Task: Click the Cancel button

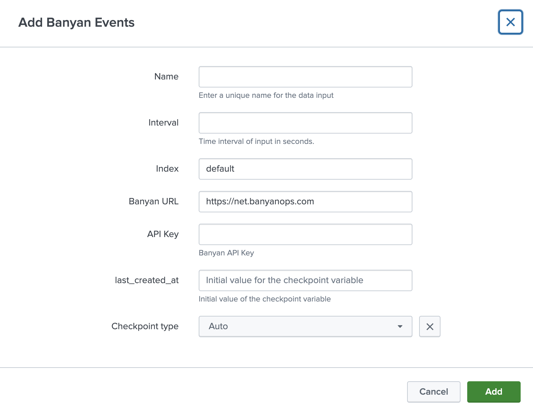Action: pyautogui.click(x=433, y=392)
